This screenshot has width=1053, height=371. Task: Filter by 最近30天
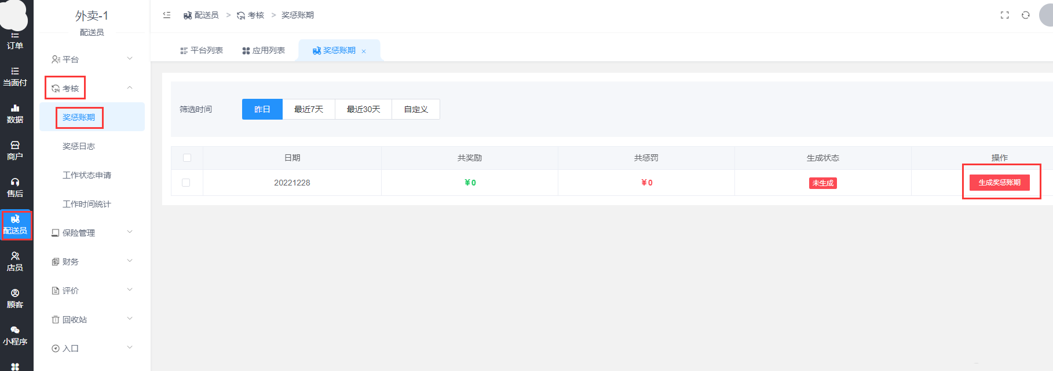(364, 109)
